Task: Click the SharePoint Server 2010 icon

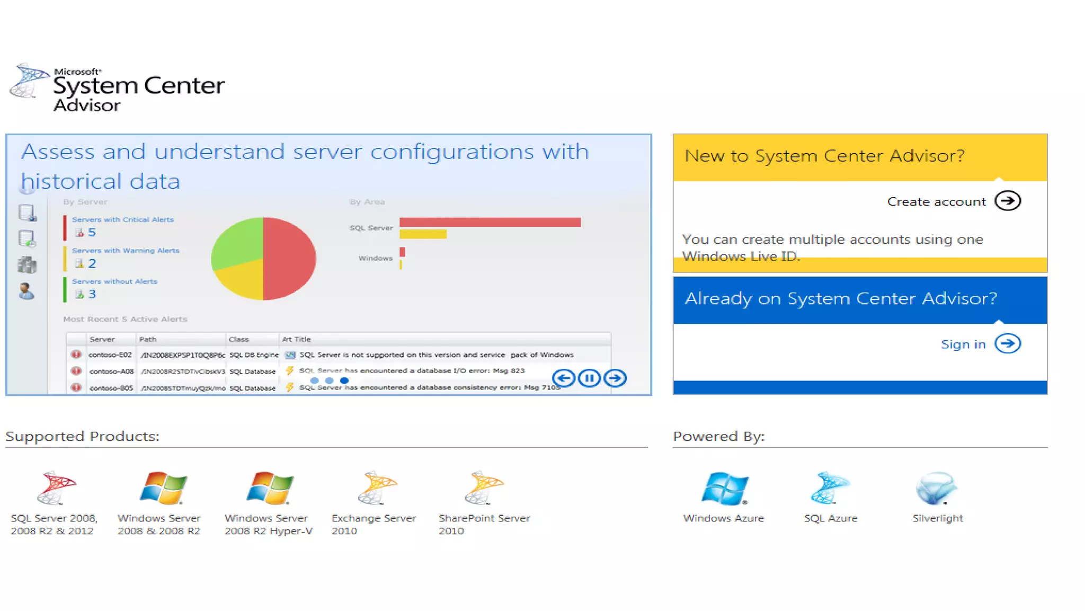Action: [x=484, y=488]
